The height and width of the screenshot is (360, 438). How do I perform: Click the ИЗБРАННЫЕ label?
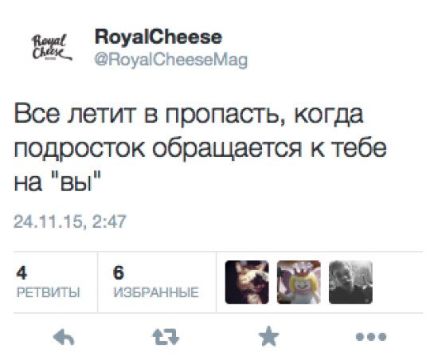(x=156, y=292)
